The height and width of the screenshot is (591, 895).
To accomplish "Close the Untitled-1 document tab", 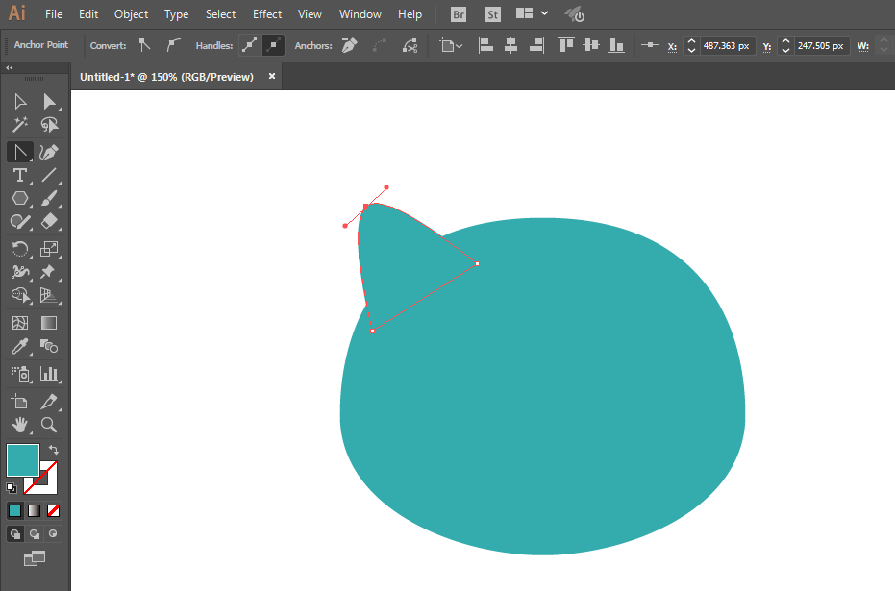I will 272,76.
